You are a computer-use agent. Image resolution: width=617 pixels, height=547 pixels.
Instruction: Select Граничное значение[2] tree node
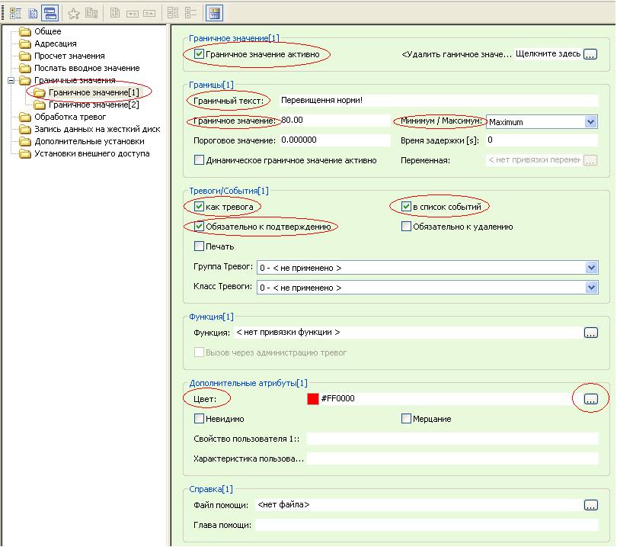coord(94,105)
